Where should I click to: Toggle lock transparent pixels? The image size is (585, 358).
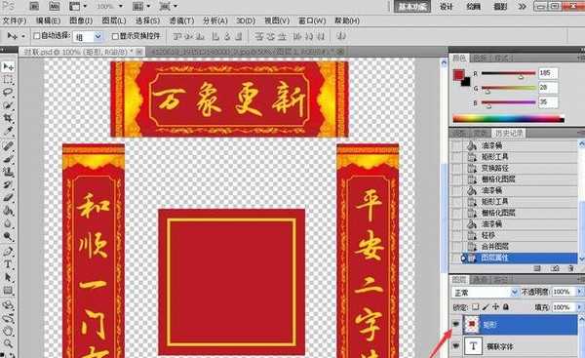point(476,307)
